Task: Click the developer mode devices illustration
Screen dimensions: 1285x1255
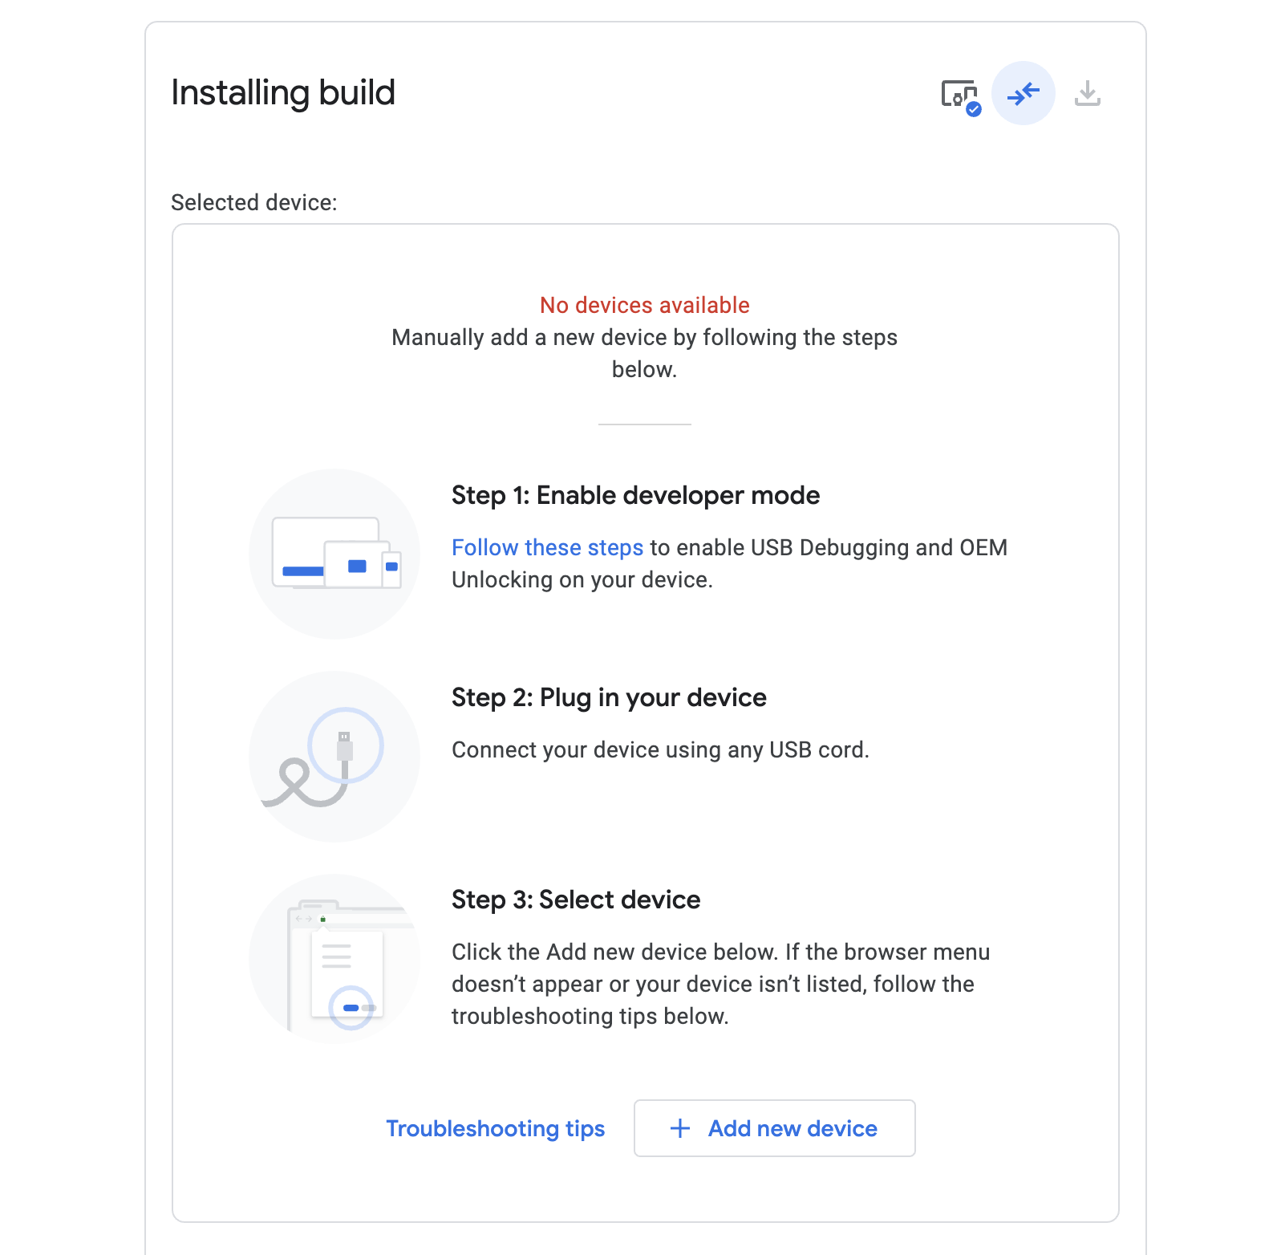Action: click(334, 554)
